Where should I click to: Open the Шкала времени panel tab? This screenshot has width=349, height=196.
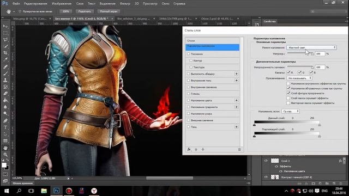[23, 183]
